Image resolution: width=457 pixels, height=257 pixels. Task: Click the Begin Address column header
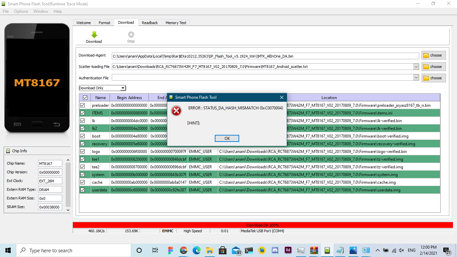point(129,98)
